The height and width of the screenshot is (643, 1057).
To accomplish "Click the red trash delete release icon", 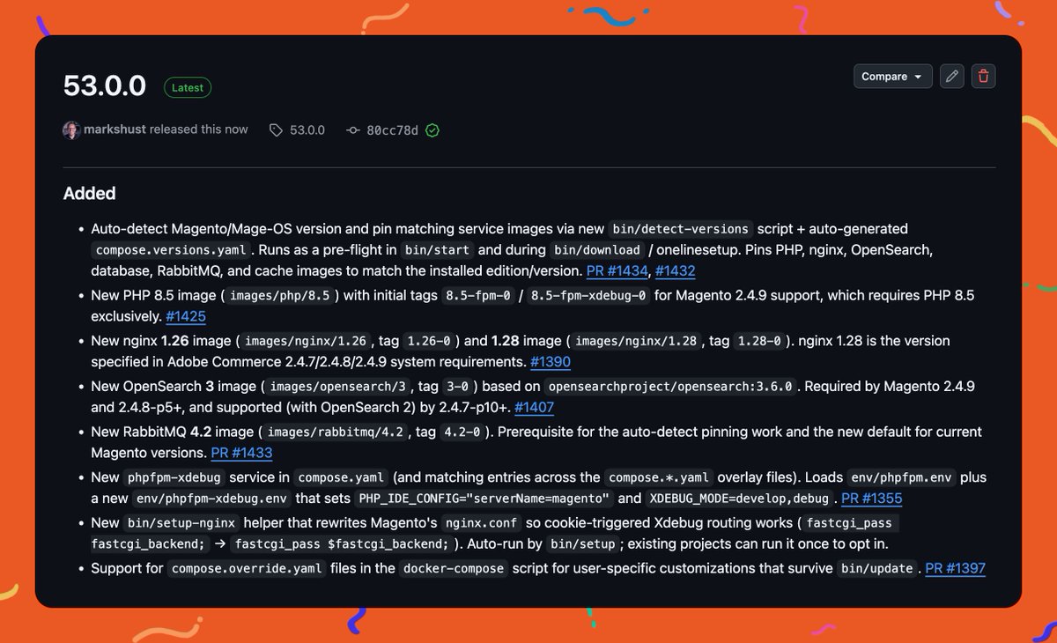I will point(983,77).
